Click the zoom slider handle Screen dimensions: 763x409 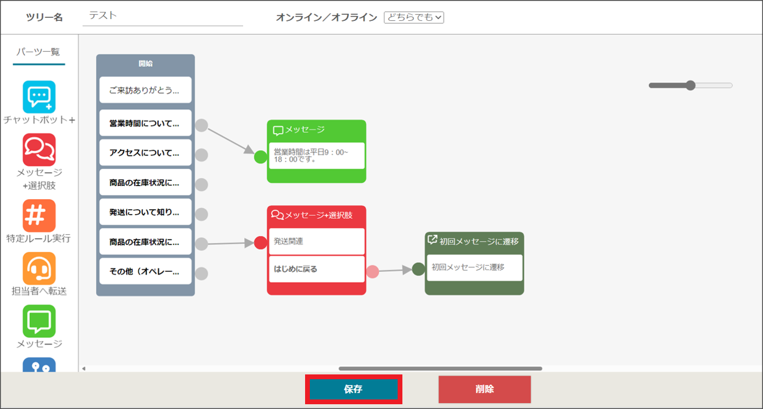pos(691,85)
